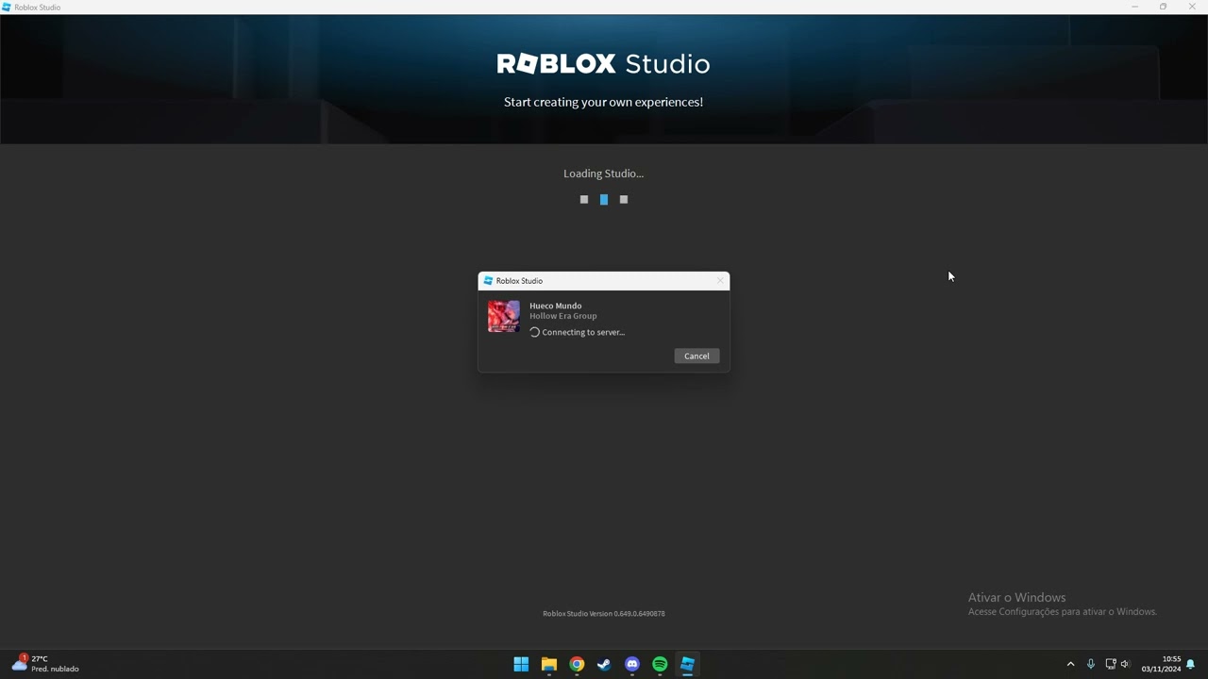The height and width of the screenshot is (679, 1208).
Task: Click the Loading Studio text
Action: [x=603, y=174]
